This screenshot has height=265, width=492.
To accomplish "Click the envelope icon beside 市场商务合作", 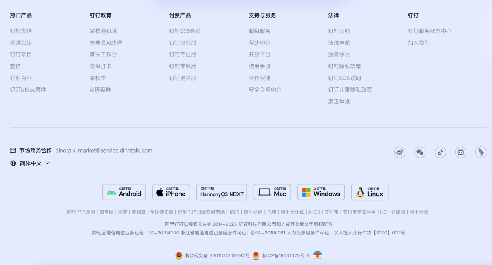I will (13, 150).
